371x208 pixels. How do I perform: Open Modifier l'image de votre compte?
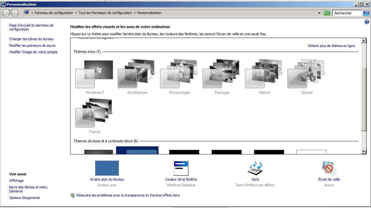pyautogui.click(x=33, y=52)
